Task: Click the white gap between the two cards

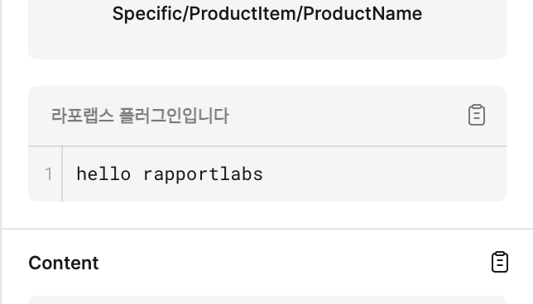Action: coord(267,73)
